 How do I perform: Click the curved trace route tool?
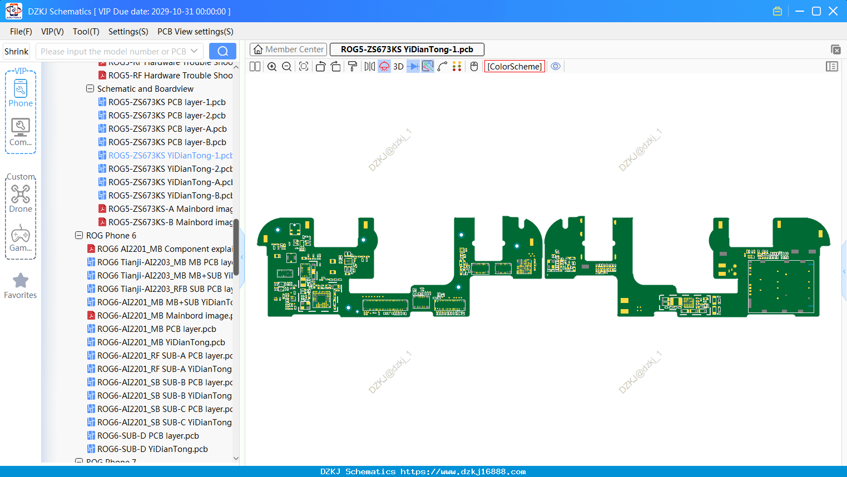pos(443,67)
